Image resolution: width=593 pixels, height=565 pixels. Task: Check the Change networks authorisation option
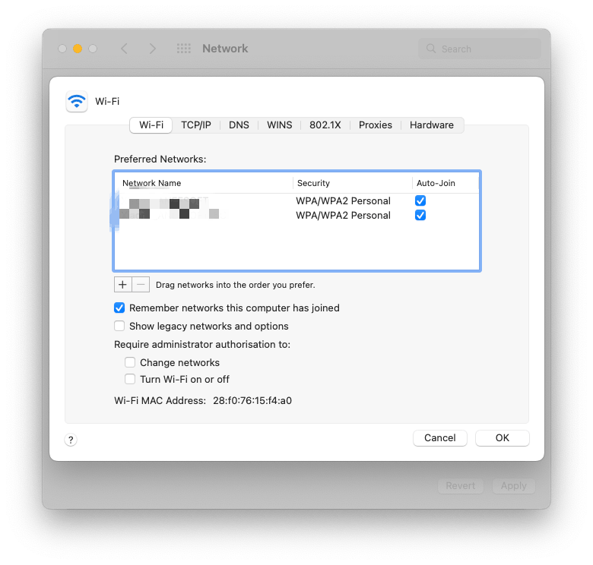130,362
